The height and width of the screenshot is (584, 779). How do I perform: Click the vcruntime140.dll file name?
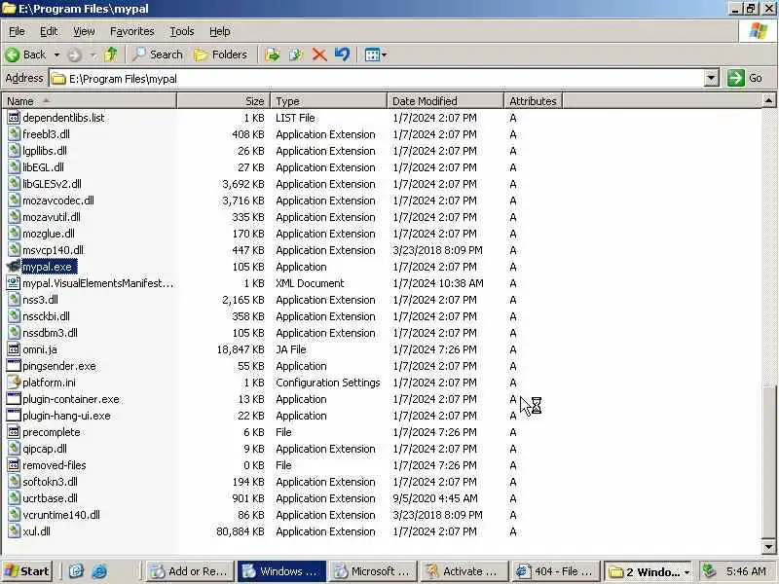tap(61, 515)
